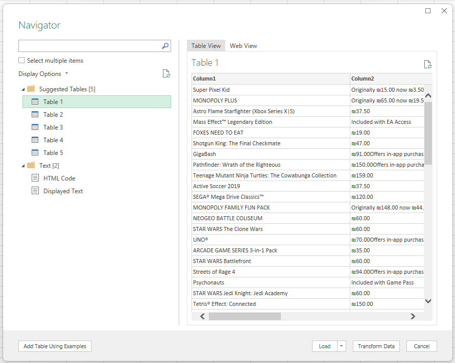Collapse the Text group
The height and width of the screenshot is (363, 455).
22,165
